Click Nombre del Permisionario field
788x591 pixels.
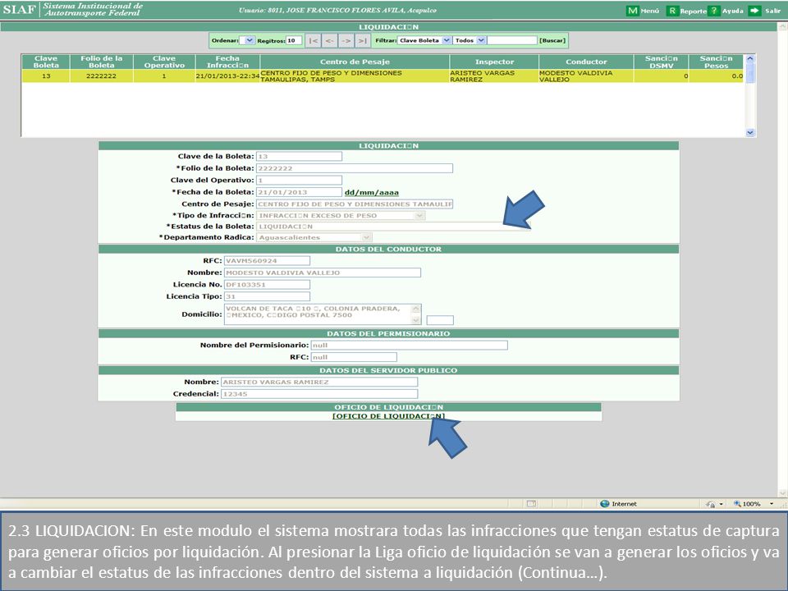(x=409, y=346)
